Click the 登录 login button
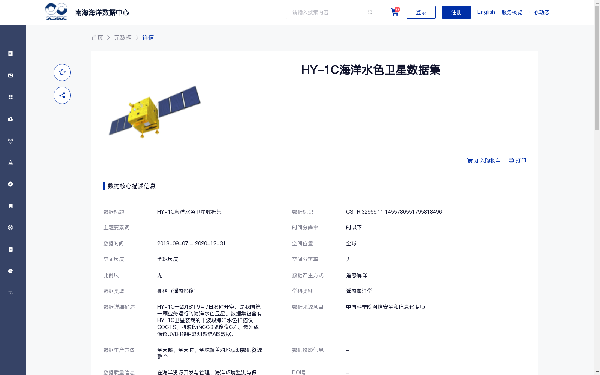Screen dimensions: 600x375 (x=421, y=12)
